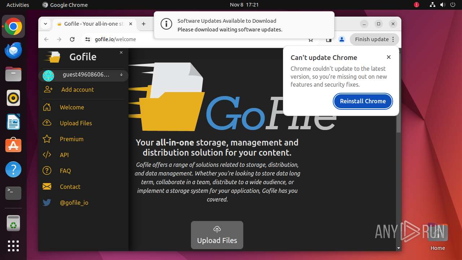Click the Add account person icon
This screenshot has height=260, width=462.
coord(48,90)
